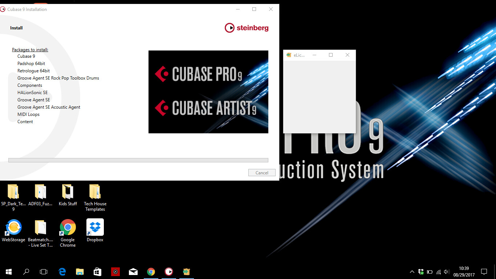Select 'MIDI Loops' package entry
Image resolution: width=496 pixels, height=279 pixels.
(28, 114)
